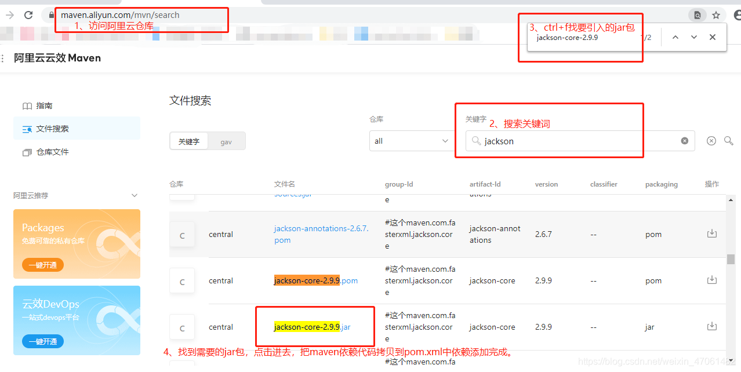Collapse the 阿里云推荐 section chevron
The width and height of the screenshot is (741, 372).
tap(135, 195)
